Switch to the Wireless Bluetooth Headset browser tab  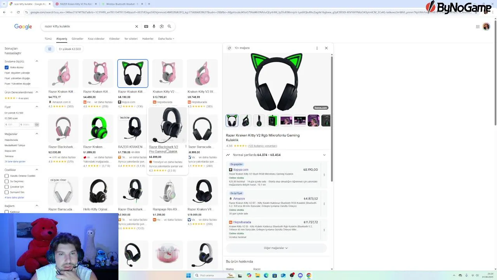pyautogui.click(x=121, y=4)
